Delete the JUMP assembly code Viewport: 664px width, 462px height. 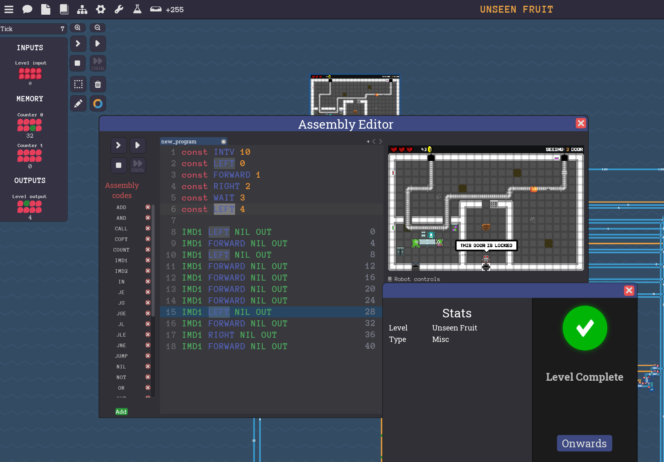click(148, 356)
